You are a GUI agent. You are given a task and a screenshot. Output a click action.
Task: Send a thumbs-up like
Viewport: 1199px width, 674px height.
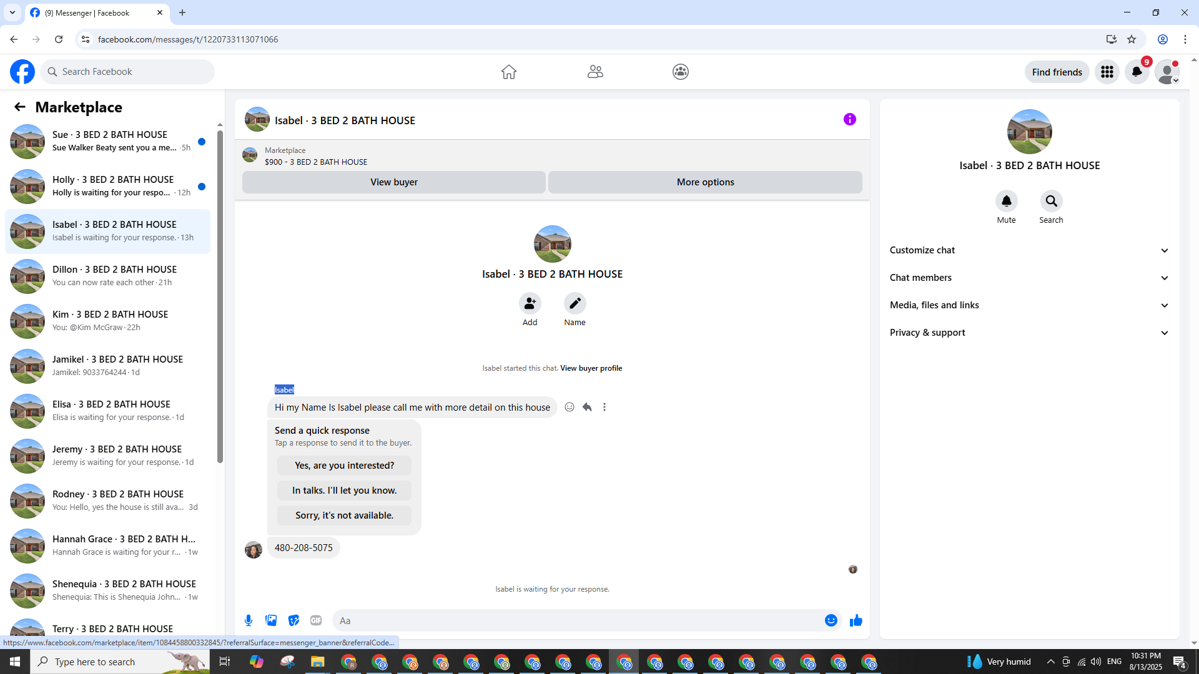click(x=856, y=620)
